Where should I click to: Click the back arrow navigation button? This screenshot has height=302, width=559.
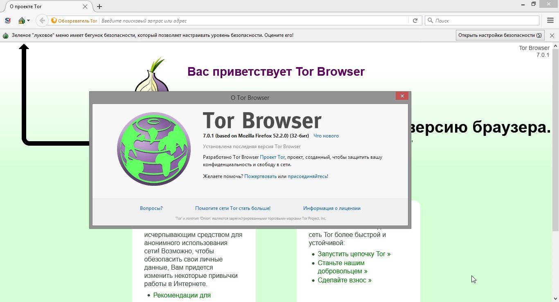click(42, 20)
